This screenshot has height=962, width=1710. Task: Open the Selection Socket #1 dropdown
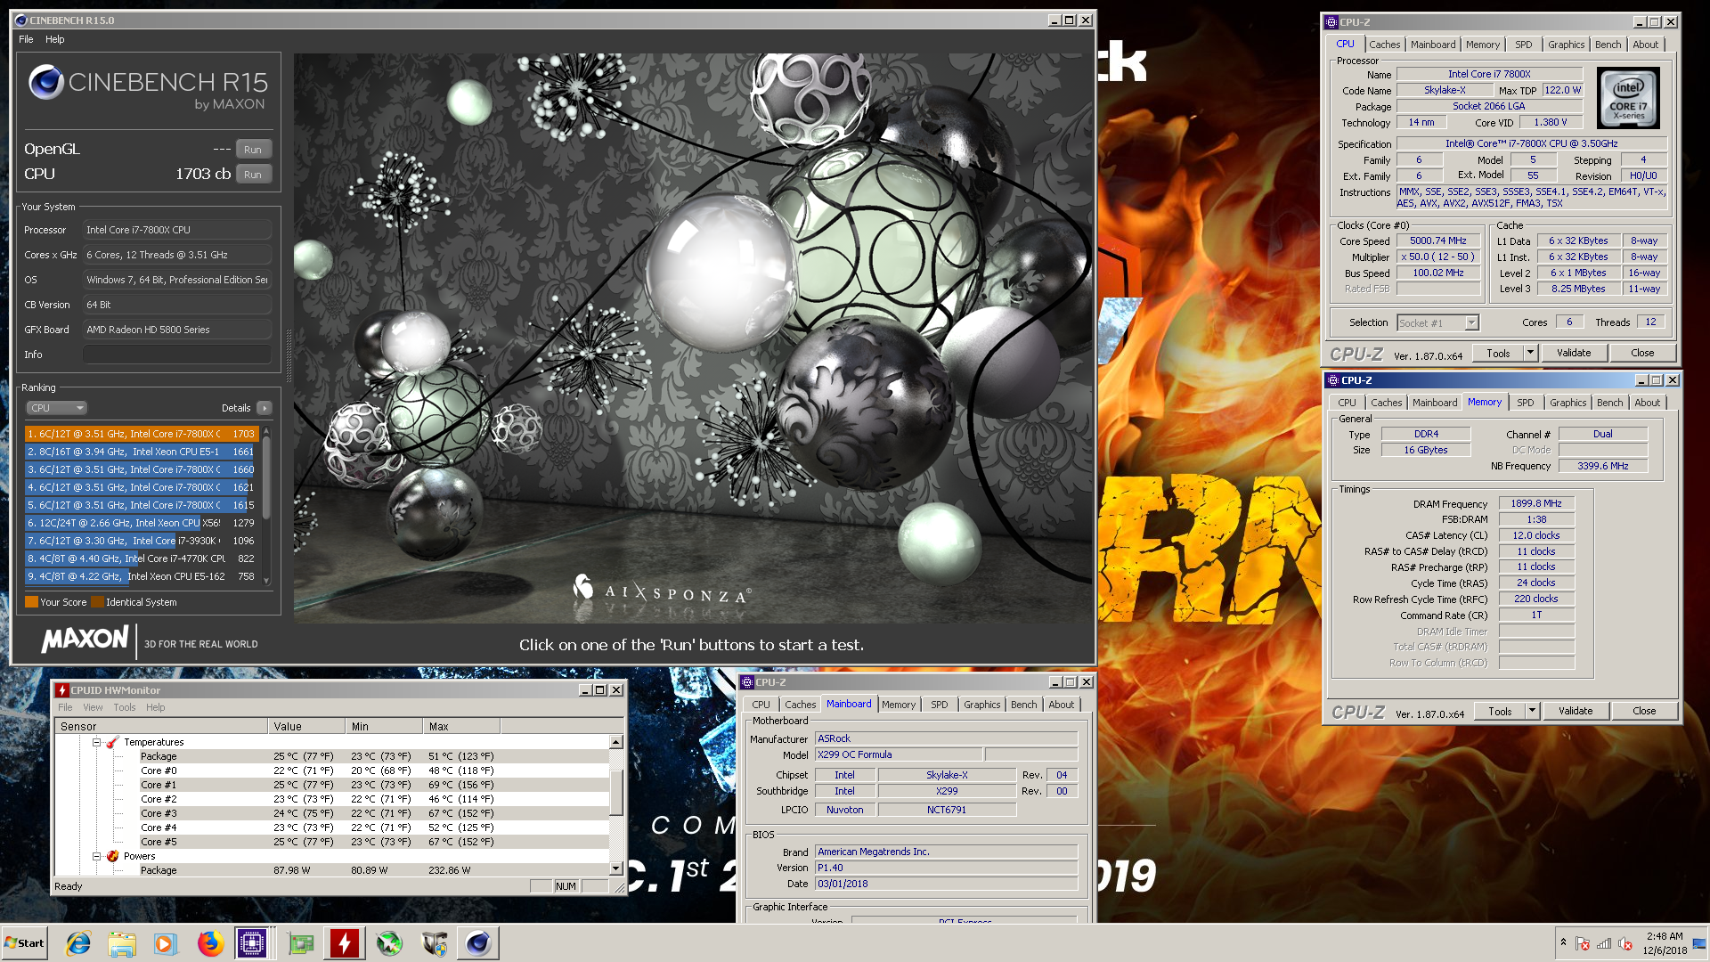[1471, 323]
